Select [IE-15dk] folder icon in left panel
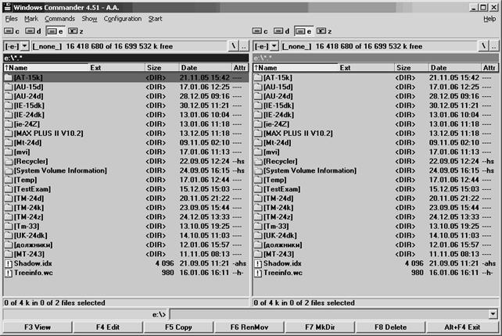Screen dimensions: 502x336 (x=9, y=105)
